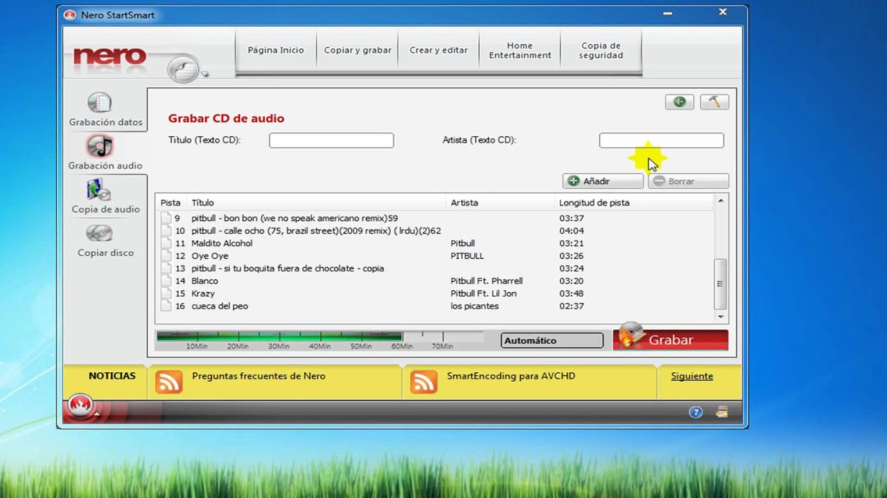Image resolution: width=887 pixels, height=498 pixels.
Task: Select 'pitbull - si tu boquita fuera de chocolate - copia'
Action: pos(288,268)
